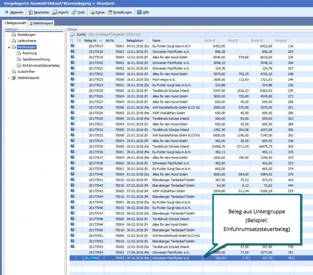Screen dimensions: 313x275
Task: Switch to the 2 Selektionspool tab
Action: click(x=41, y=23)
